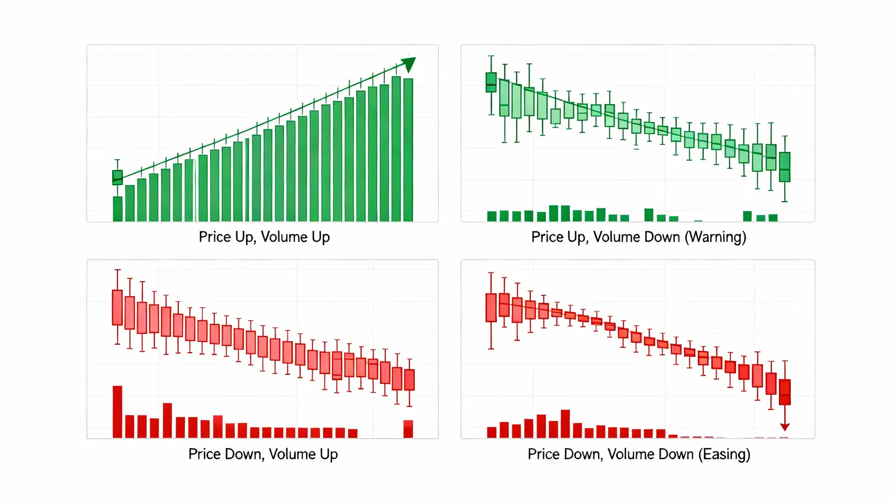895x503 pixels.
Task: Select isolated far-right volume bar in Price Down, Volume Up chart
Action: coord(408,429)
